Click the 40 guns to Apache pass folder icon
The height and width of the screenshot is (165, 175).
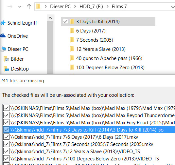(72, 58)
